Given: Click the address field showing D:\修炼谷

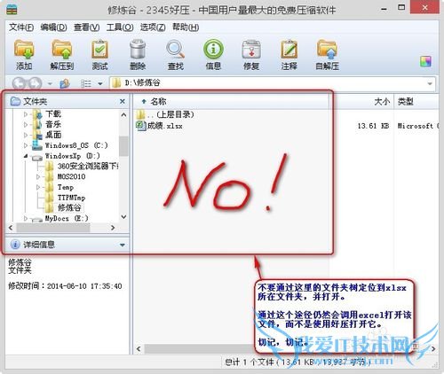Looking at the screenshot, I should (x=273, y=83).
